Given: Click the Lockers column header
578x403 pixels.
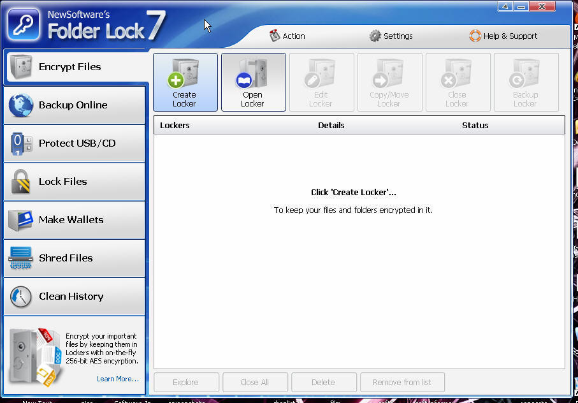Looking at the screenshot, I should pos(174,125).
